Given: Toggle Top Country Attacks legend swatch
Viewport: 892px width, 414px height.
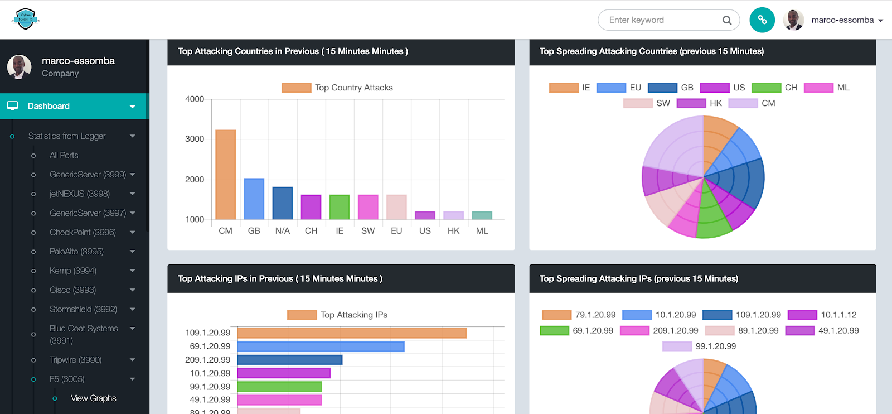Looking at the screenshot, I should tap(296, 88).
